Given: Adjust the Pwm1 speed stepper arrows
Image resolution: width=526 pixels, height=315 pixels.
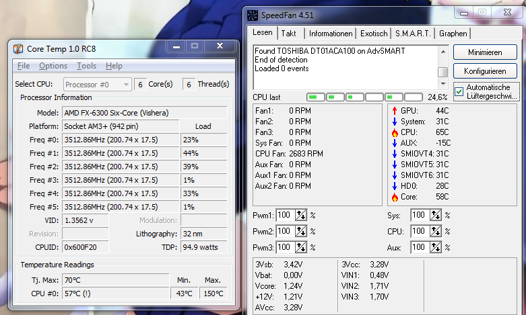Looking at the screenshot, I should click(300, 215).
